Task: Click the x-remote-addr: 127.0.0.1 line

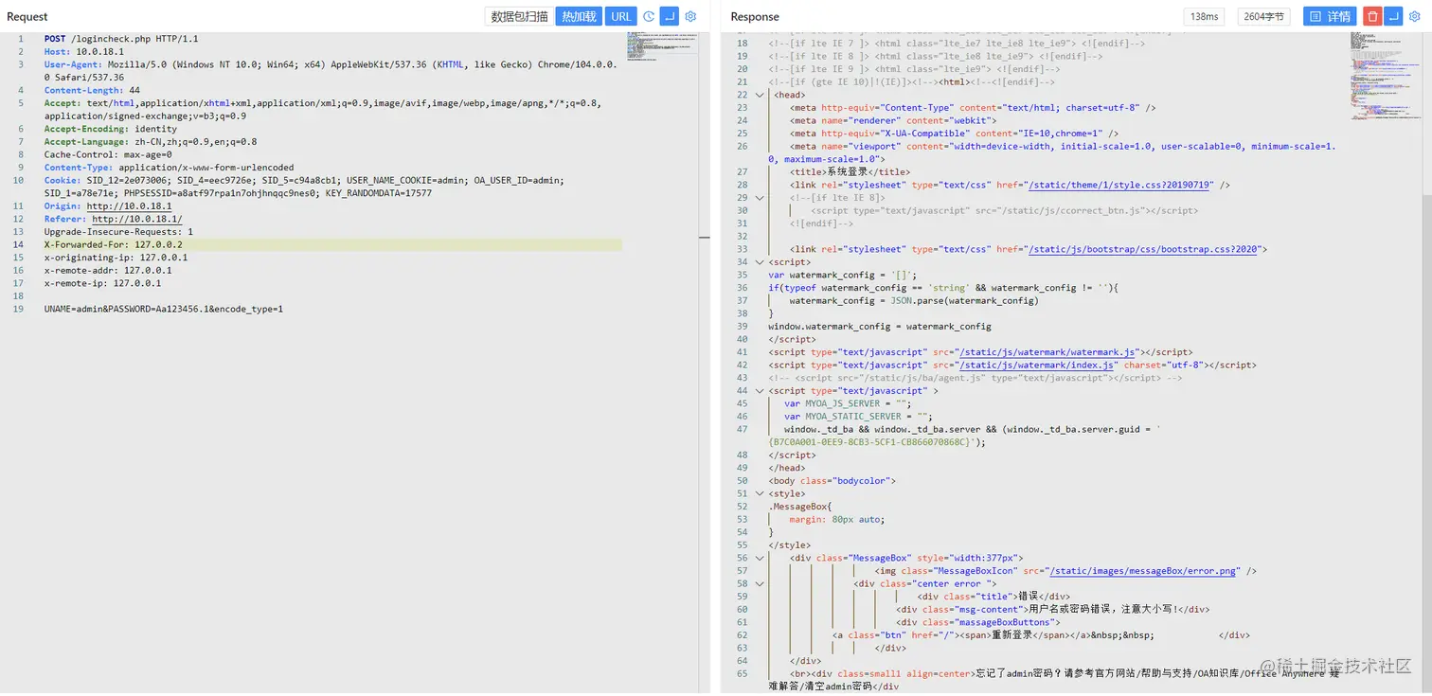Action: click(110, 270)
